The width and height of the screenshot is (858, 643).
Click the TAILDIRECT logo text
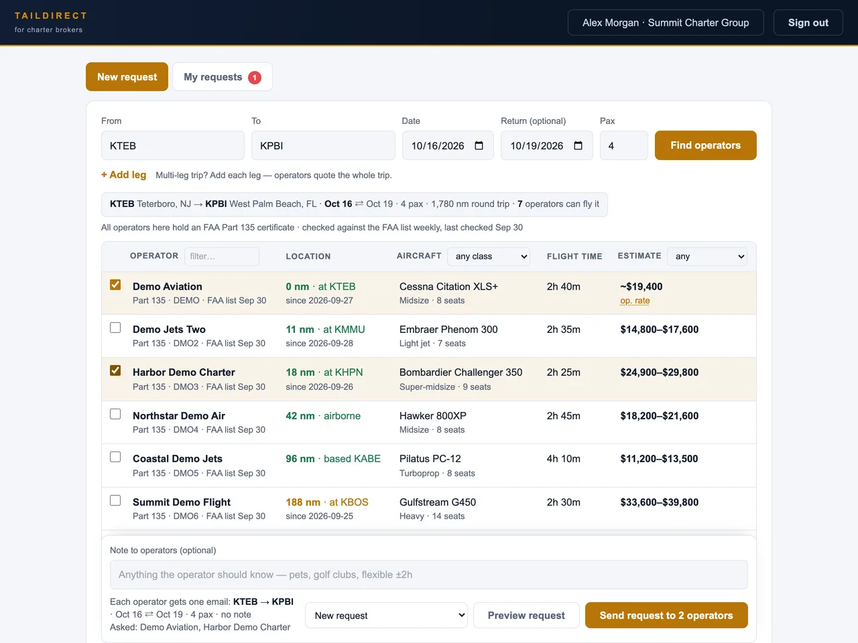pyautogui.click(x=51, y=15)
